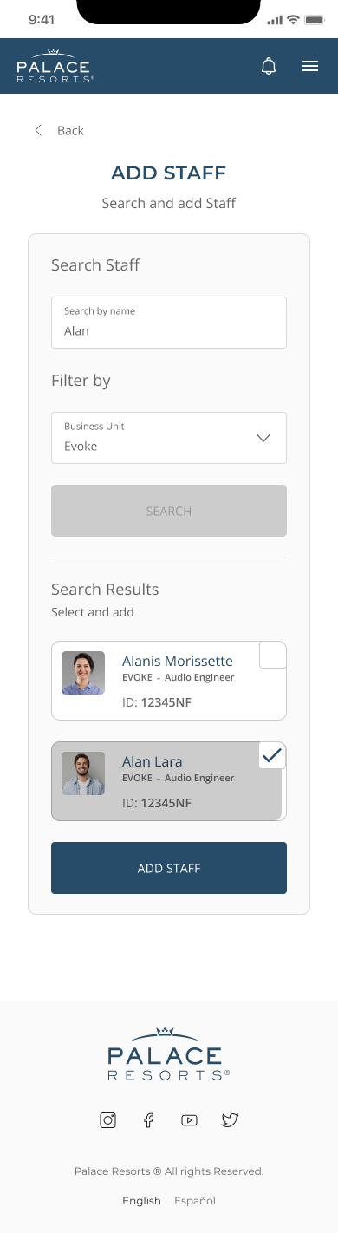Screen dimensions: 338x1233
Task: Open the Facebook icon in footer
Action: pyautogui.click(x=149, y=1120)
